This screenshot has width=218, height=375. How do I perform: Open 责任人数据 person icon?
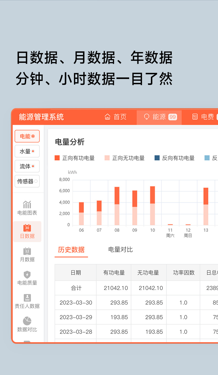tap(27, 298)
